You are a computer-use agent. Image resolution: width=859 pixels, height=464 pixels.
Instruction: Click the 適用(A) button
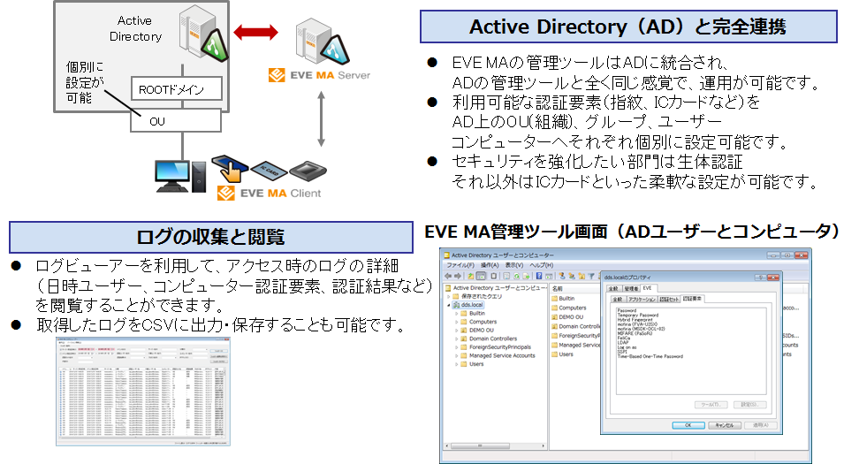click(x=760, y=425)
